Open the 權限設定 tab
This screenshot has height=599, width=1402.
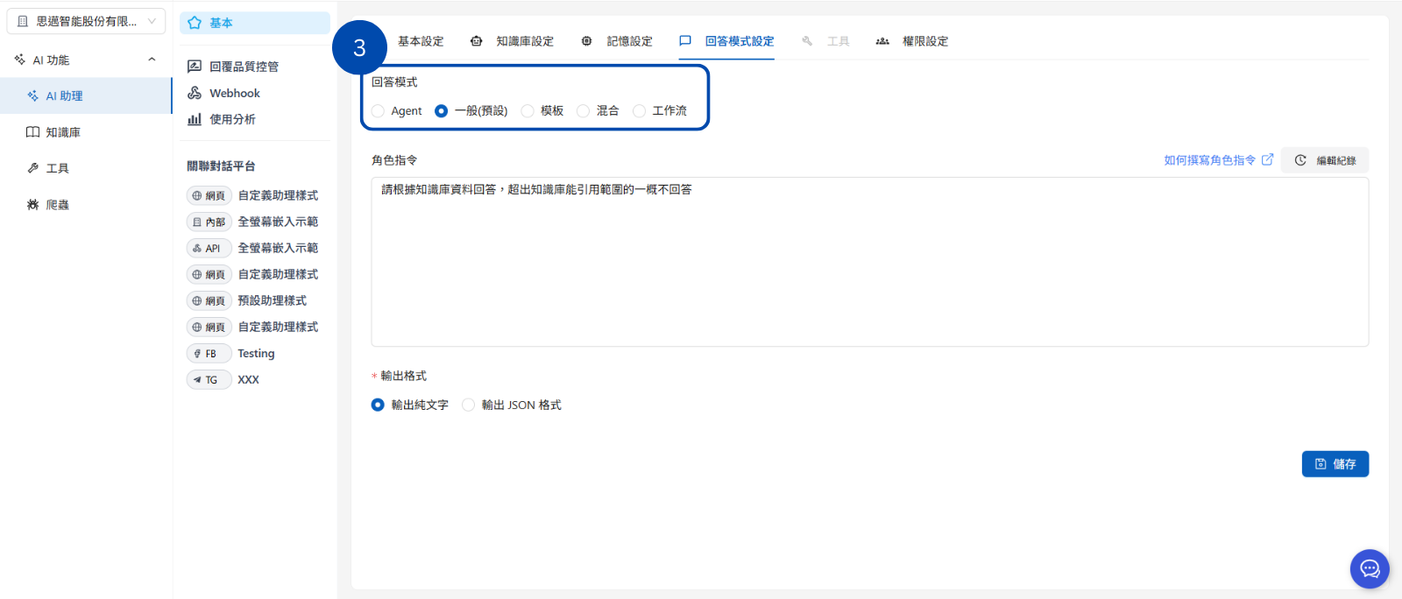[924, 41]
